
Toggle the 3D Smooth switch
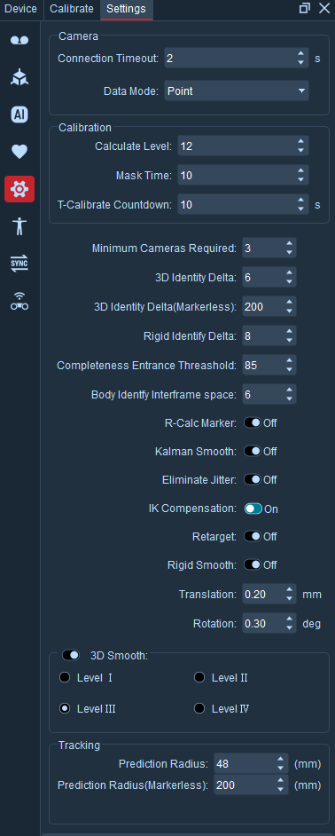71,655
